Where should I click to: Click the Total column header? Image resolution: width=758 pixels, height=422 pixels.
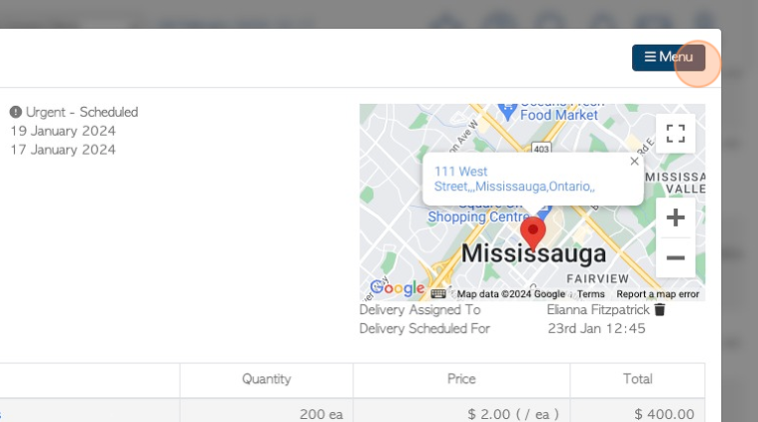coord(637,379)
